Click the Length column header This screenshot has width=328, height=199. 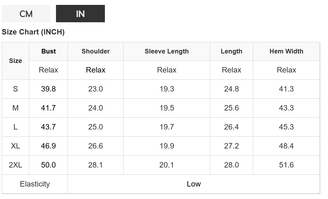pos(232,51)
